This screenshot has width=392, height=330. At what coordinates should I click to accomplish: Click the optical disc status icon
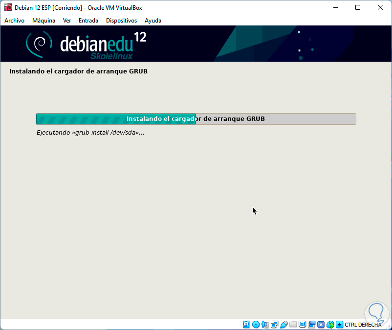256,325
